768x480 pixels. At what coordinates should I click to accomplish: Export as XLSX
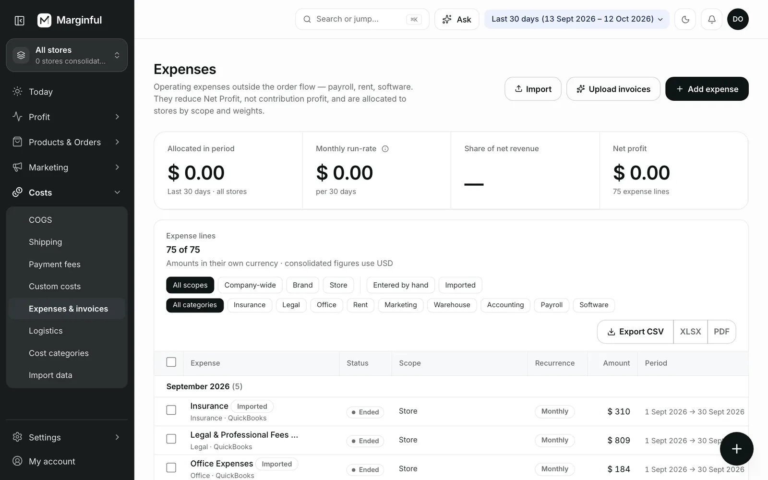[690, 332]
